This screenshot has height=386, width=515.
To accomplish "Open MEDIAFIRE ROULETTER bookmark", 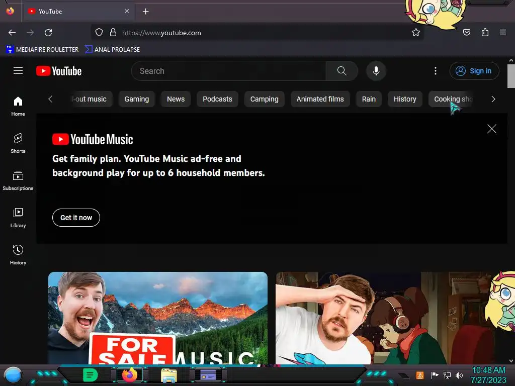I will coord(42,50).
